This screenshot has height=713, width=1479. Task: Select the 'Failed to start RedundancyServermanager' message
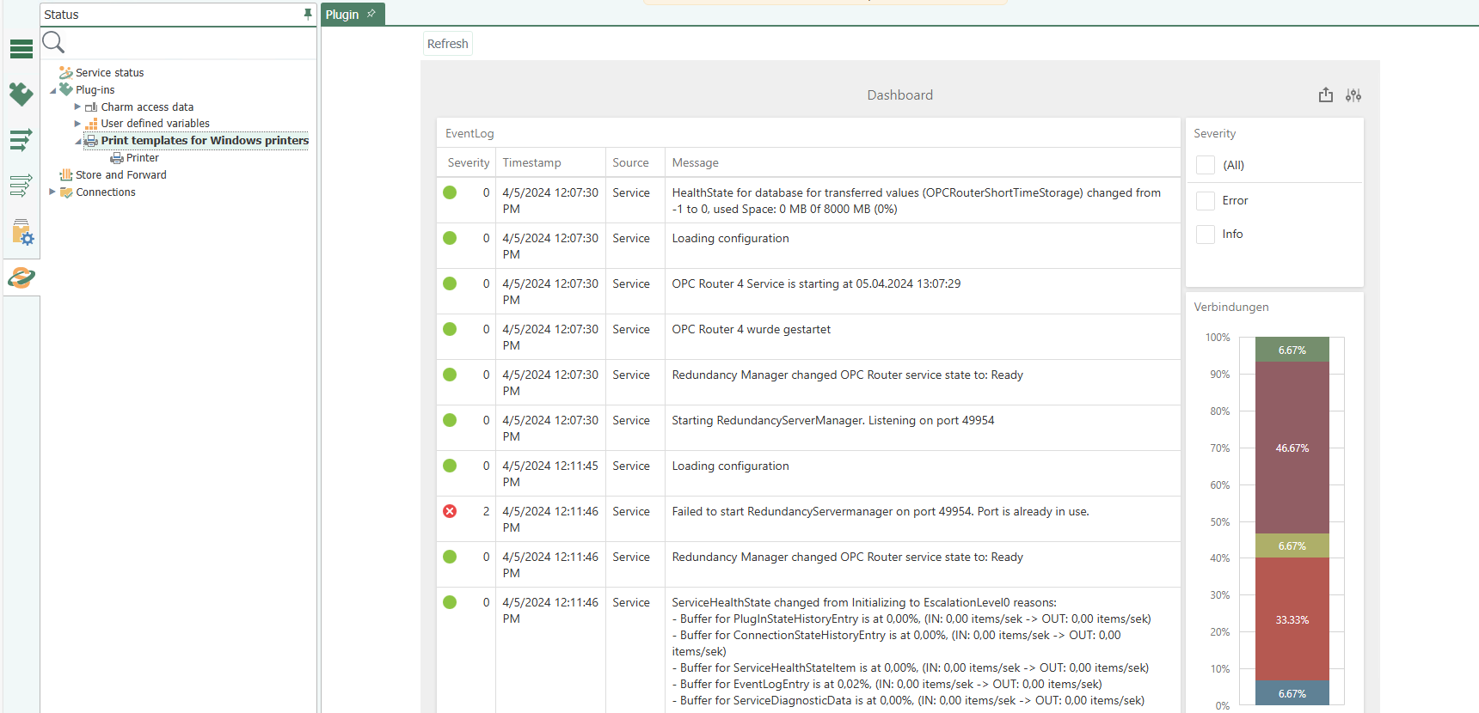(881, 511)
